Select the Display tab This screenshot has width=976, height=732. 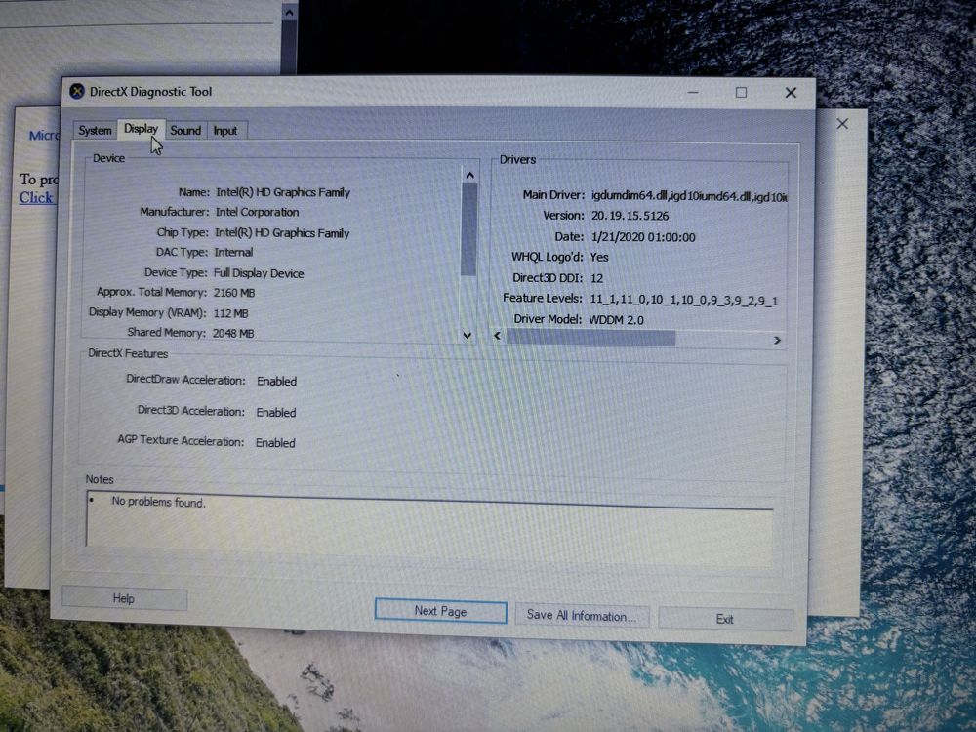[142, 128]
